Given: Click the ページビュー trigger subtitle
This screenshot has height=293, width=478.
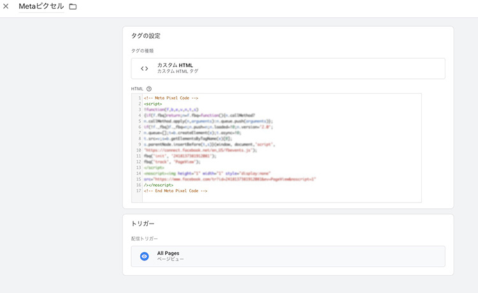Looking at the screenshot, I should 170,259.
